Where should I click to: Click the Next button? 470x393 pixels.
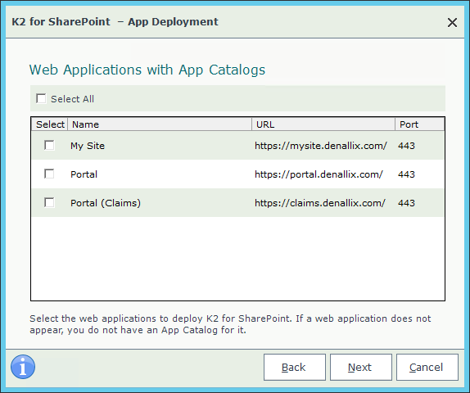pyautogui.click(x=361, y=368)
